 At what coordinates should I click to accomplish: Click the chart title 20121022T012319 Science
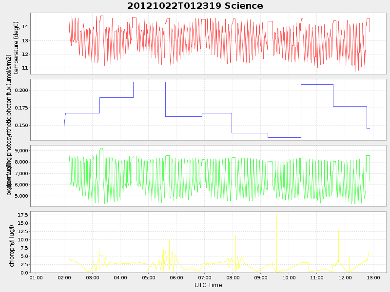(x=195, y=6)
